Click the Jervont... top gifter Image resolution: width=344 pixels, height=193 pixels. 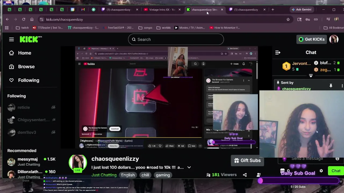(297, 66)
